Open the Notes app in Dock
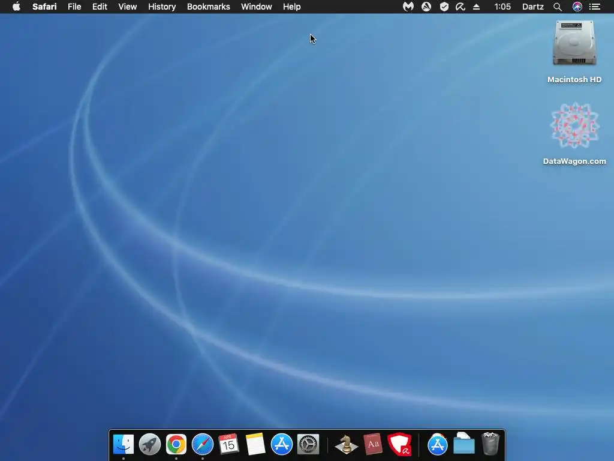The width and height of the screenshot is (614, 461). (255, 445)
